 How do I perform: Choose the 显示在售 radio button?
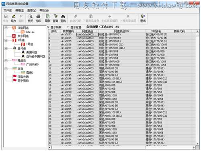point(68,27)
